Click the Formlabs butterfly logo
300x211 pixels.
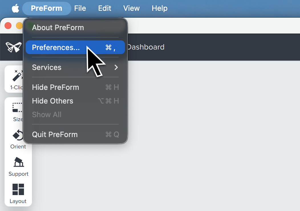pos(13,47)
